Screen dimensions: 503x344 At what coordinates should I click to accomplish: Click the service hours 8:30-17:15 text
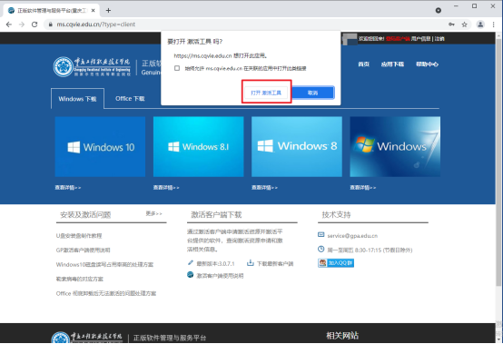click(370, 250)
